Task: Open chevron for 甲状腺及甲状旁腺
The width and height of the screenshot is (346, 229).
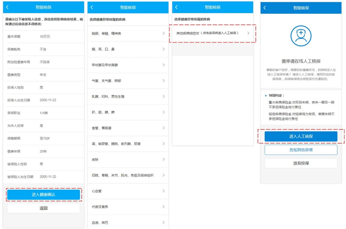Action: 164,65
